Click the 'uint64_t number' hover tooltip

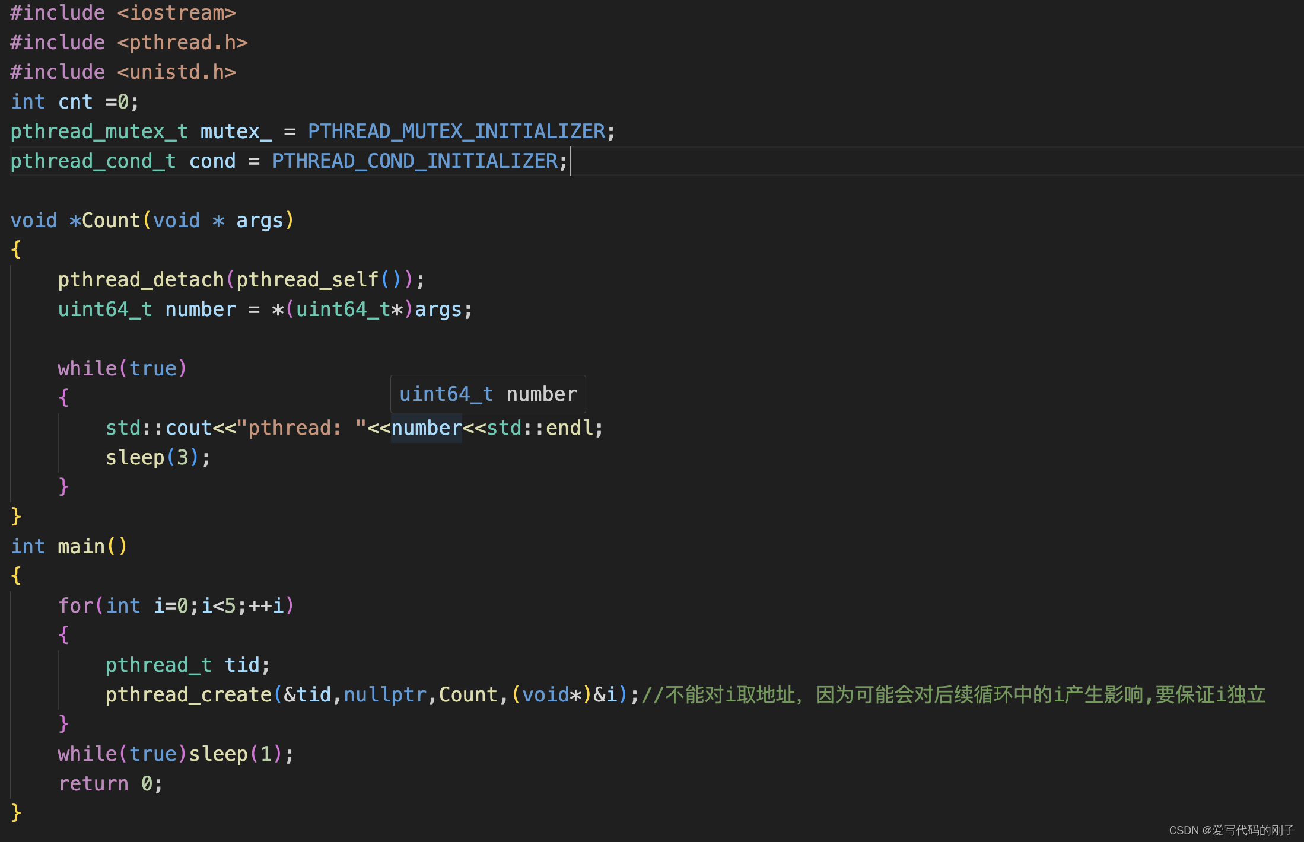click(x=488, y=394)
